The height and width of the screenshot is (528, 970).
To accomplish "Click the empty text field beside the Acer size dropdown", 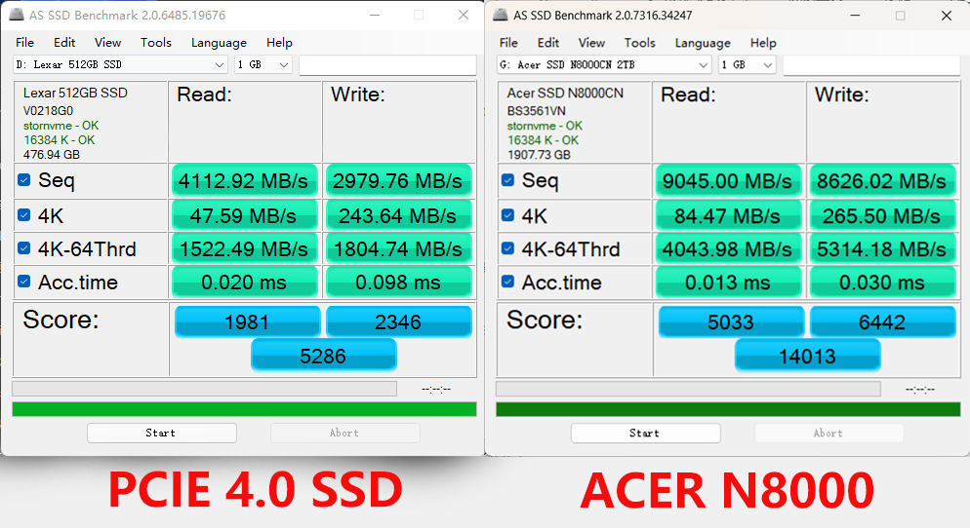I will pyautogui.click(x=871, y=64).
